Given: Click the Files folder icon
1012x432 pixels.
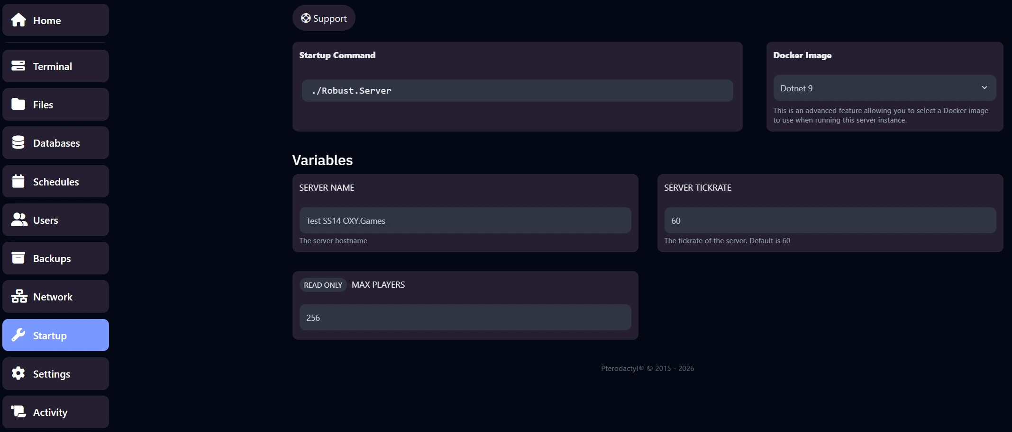Looking at the screenshot, I should pyautogui.click(x=18, y=104).
